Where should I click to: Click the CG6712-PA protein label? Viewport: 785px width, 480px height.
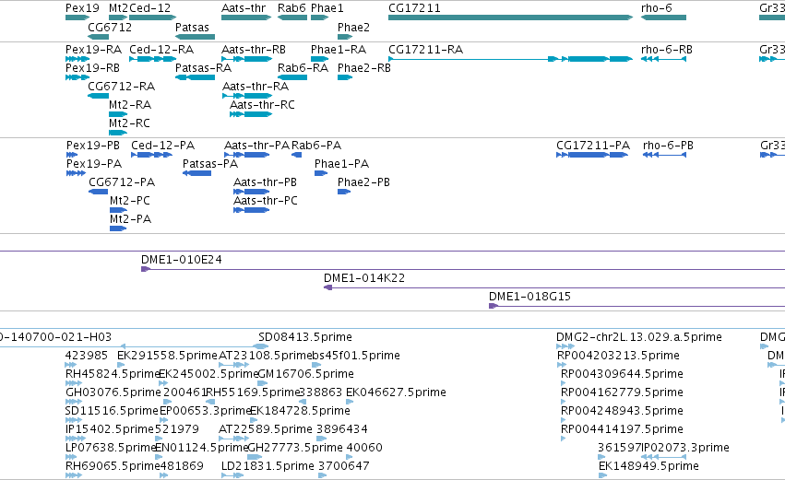coord(122,182)
